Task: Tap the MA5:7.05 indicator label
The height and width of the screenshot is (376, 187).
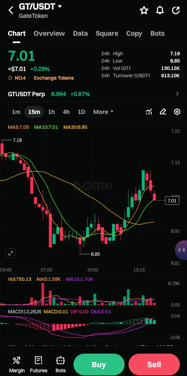Action: (x=18, y=127)
